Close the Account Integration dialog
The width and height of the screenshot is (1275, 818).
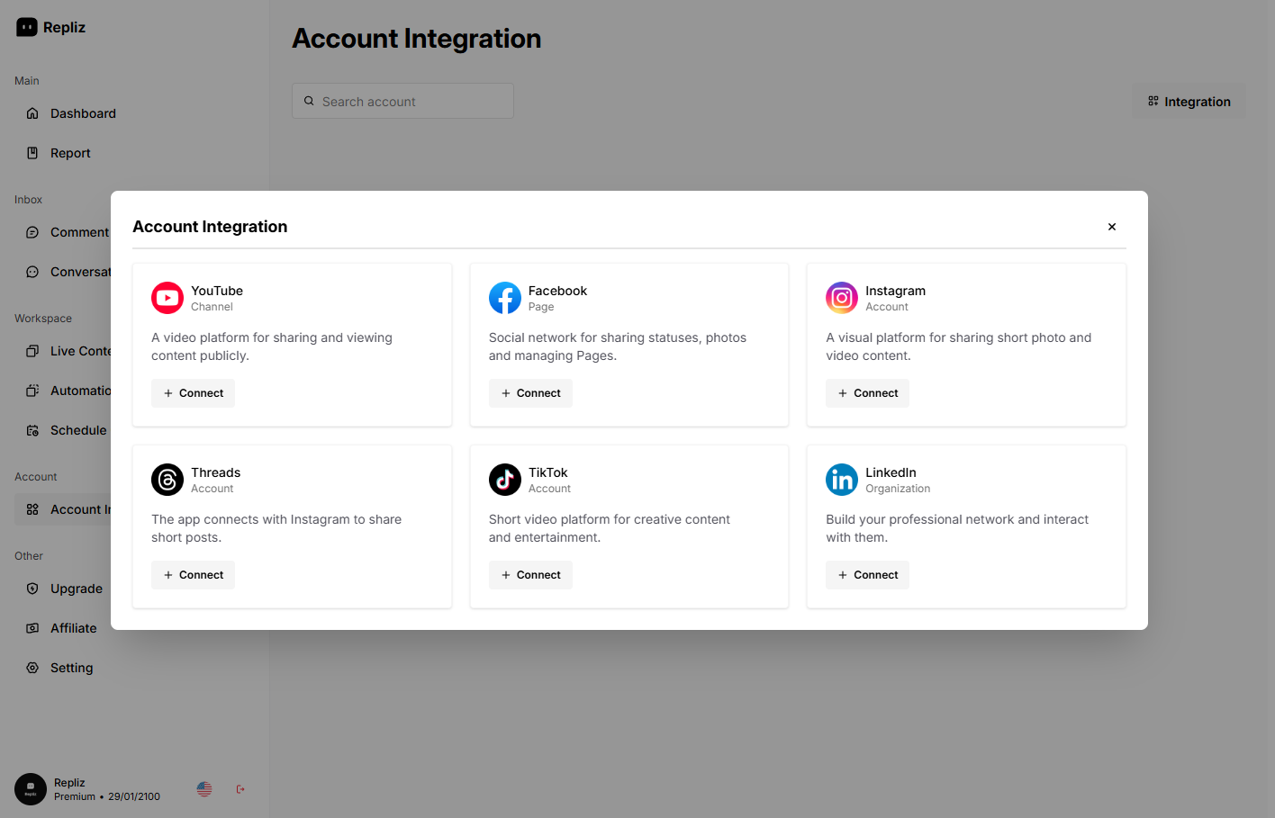click(x=1111, y=226)
